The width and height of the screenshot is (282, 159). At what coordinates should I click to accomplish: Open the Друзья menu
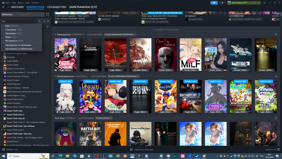coord(21,3)
